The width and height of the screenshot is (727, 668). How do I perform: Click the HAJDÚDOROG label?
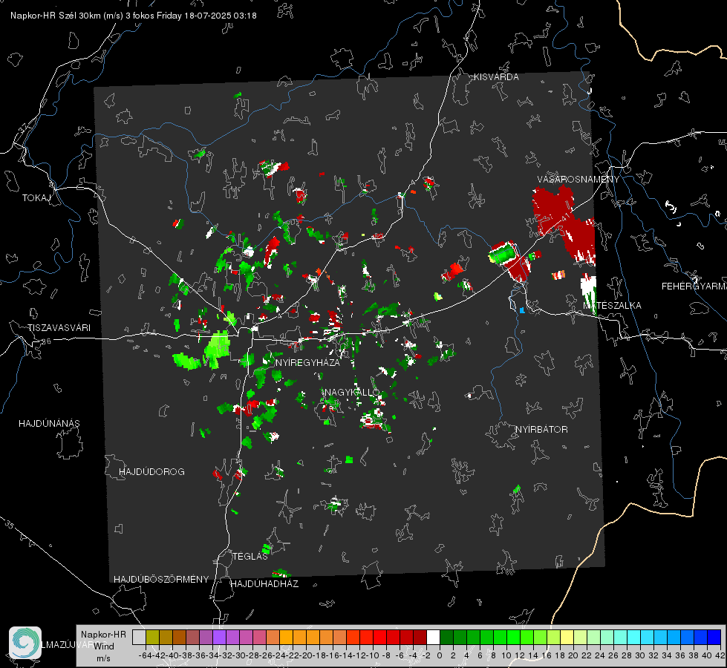[151, 471]
